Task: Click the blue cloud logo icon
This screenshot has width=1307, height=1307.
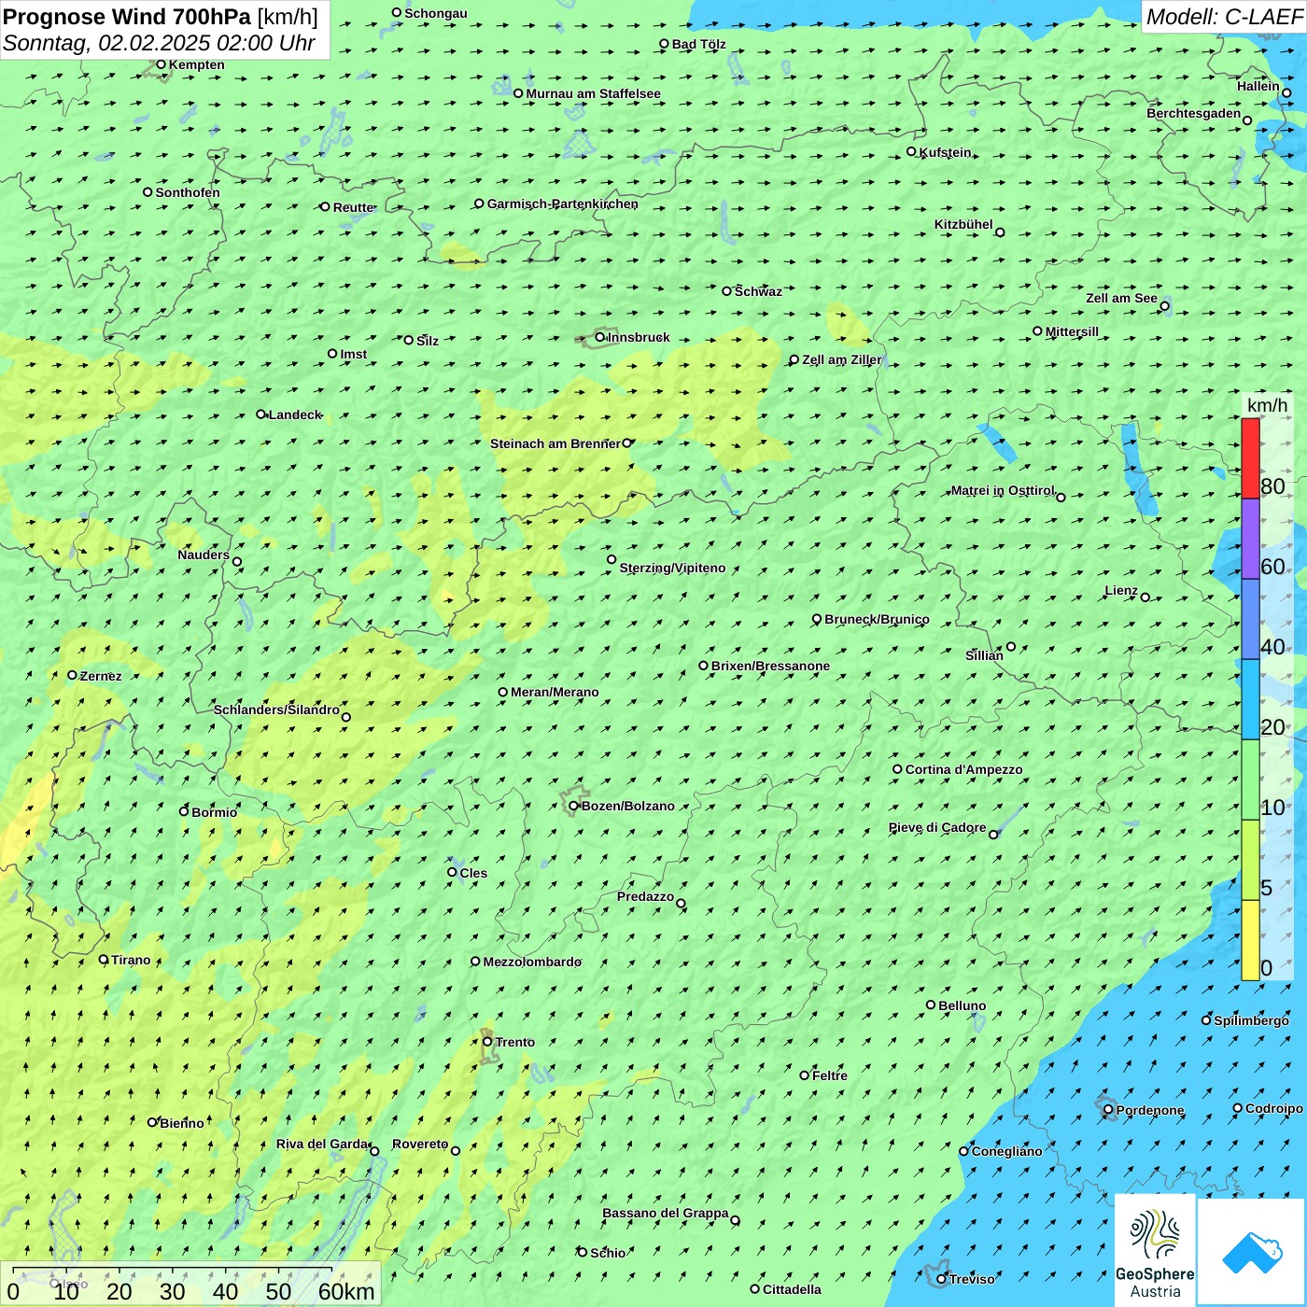Action: pos(1251,1251)
